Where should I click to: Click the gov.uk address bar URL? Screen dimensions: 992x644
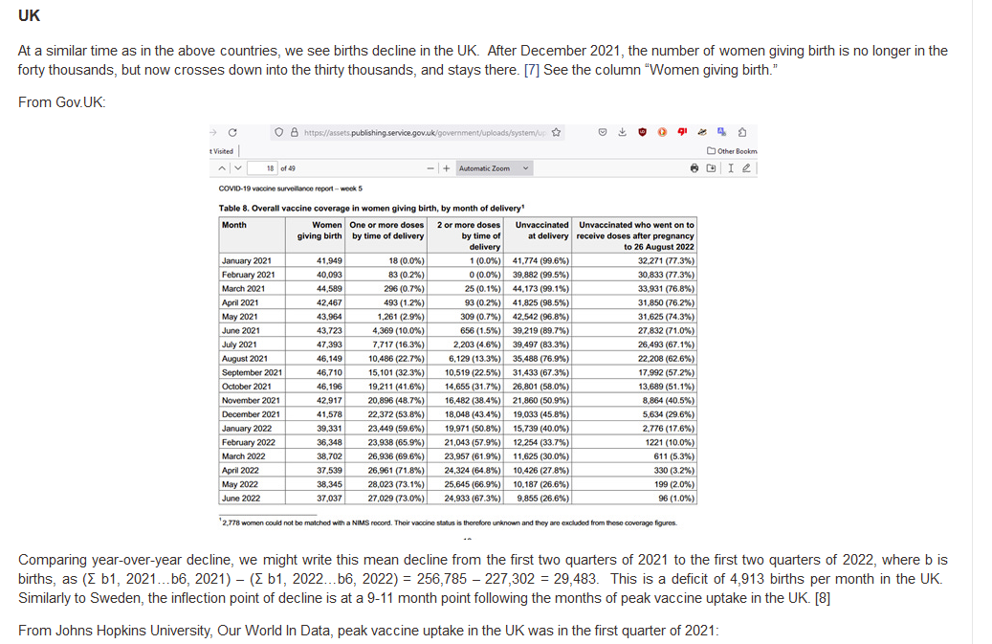pos(425,133)
